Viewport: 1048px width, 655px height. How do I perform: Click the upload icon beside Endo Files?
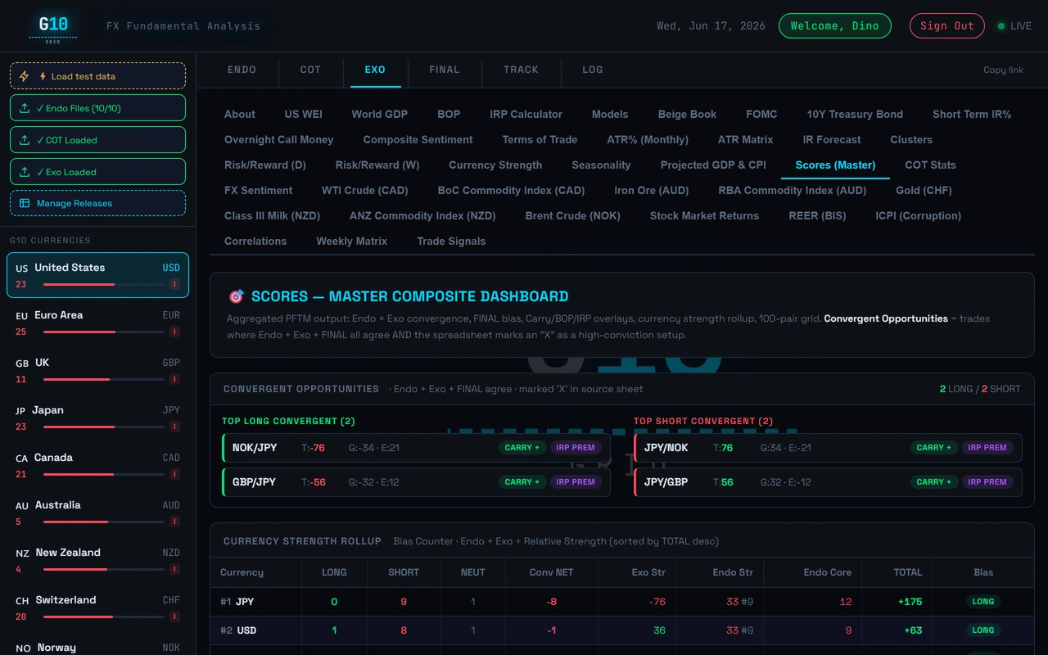(x=25, y=108)
